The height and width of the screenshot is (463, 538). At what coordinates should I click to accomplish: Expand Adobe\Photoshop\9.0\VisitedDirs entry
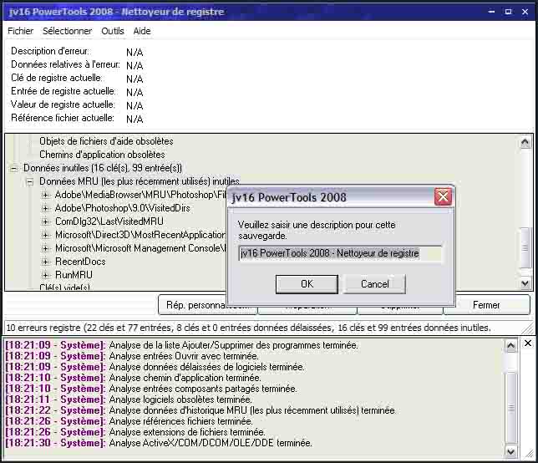[x=45, y=208]
